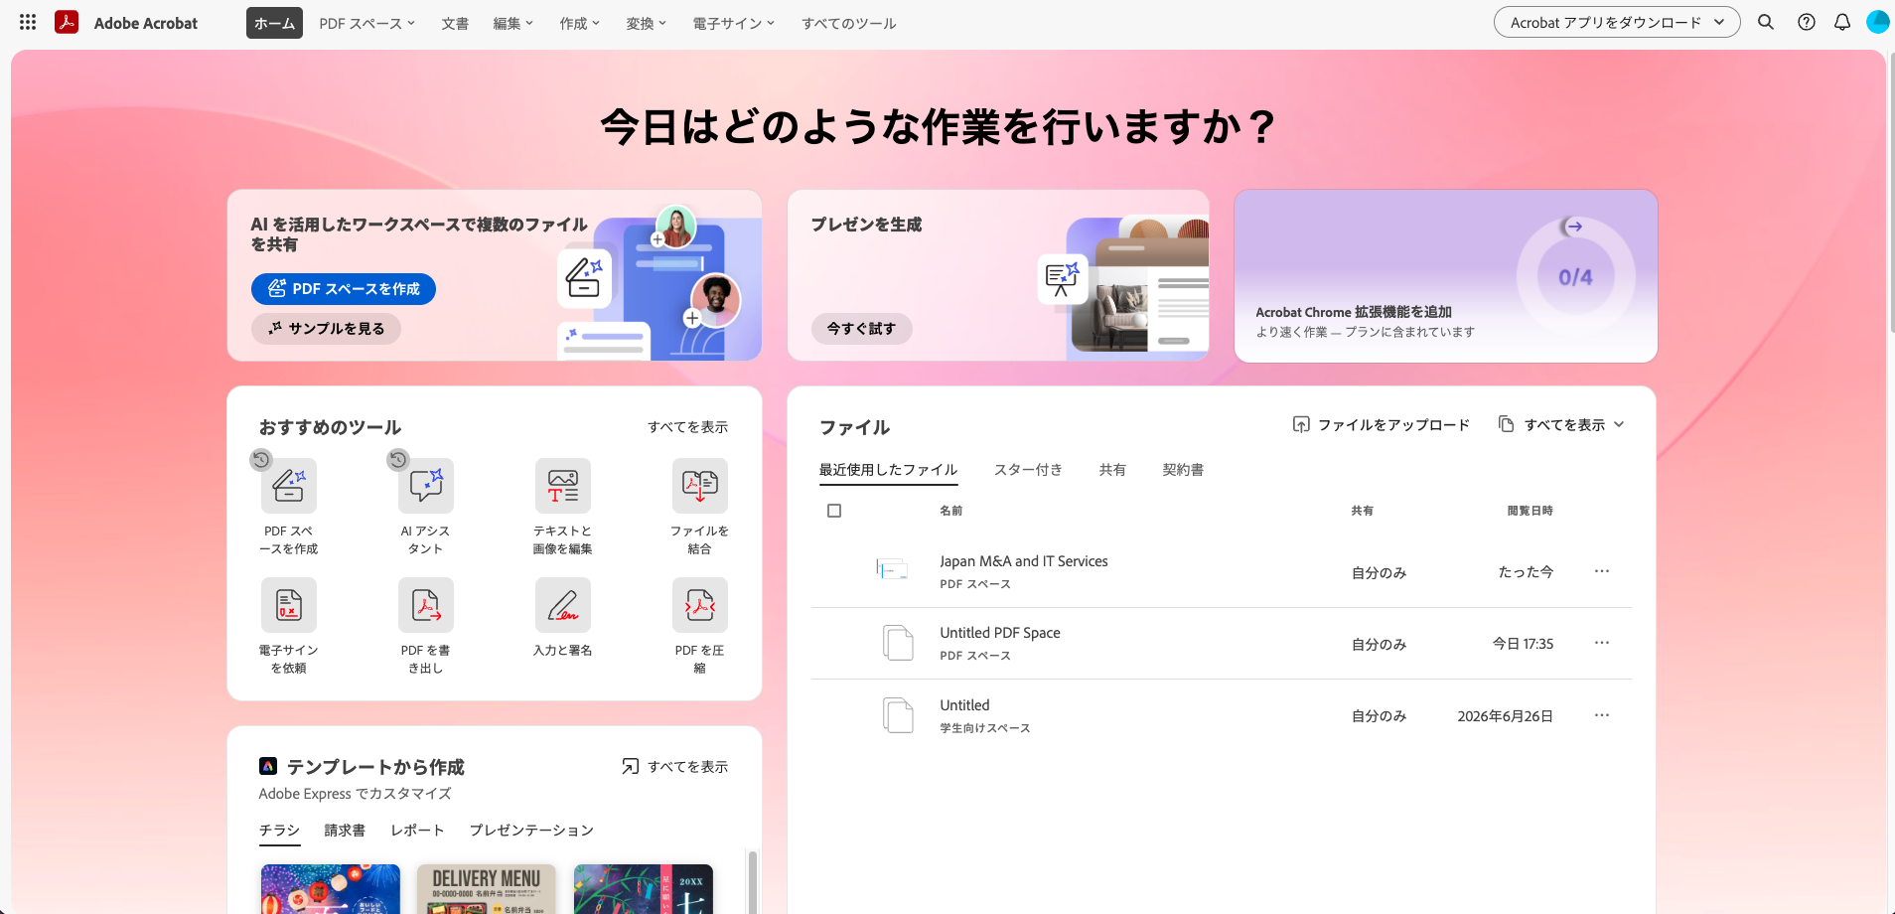Select the 電子サインを依頼 tool icon
Viewport: 1895px width, 914px height.
289,605
